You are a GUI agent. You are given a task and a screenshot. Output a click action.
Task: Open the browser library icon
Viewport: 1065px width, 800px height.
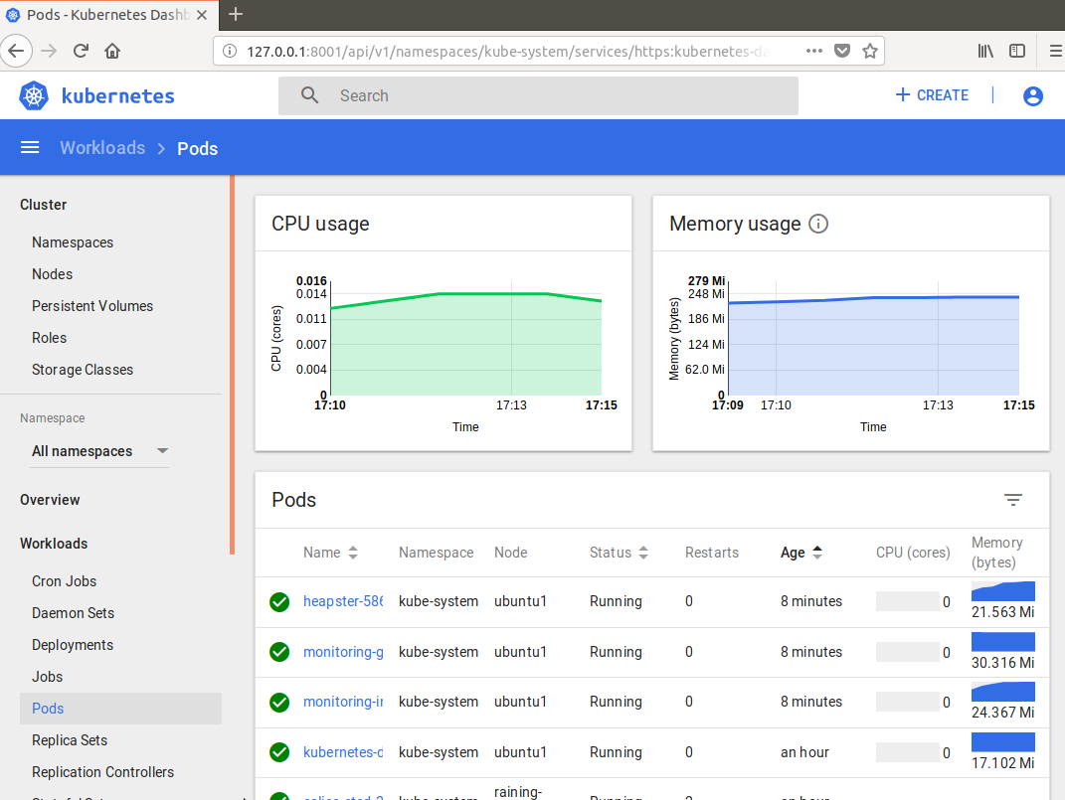[x=985, y=51]
